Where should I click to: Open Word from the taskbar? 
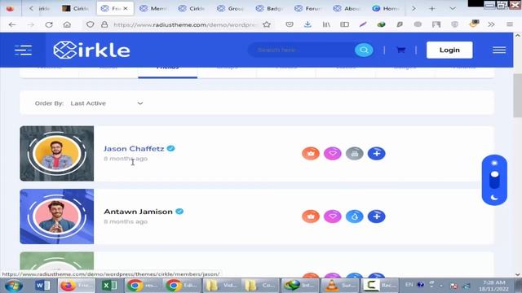click(42, 286)
